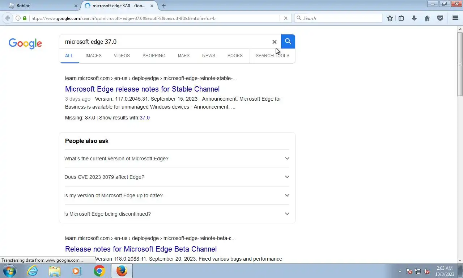Open the Firefox hamburger menu

pyautogui.click(x=455, y=18)
